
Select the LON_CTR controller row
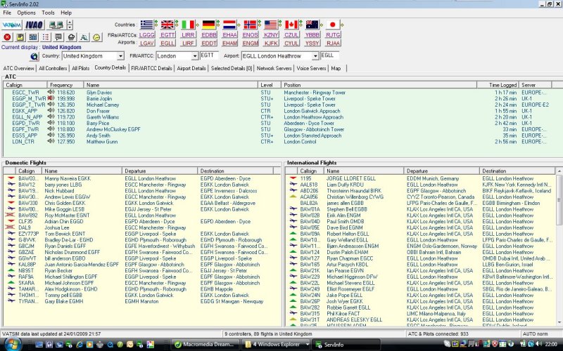[25, 141]
